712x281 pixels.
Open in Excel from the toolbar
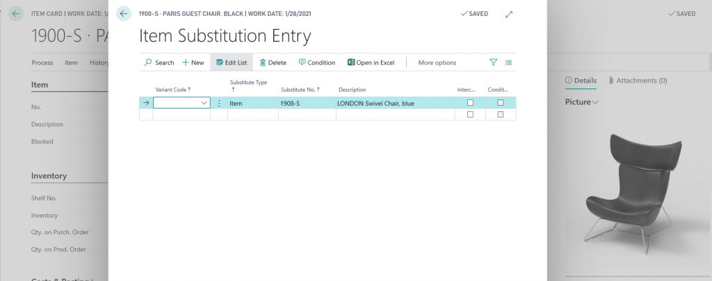(x=371, y=63)
